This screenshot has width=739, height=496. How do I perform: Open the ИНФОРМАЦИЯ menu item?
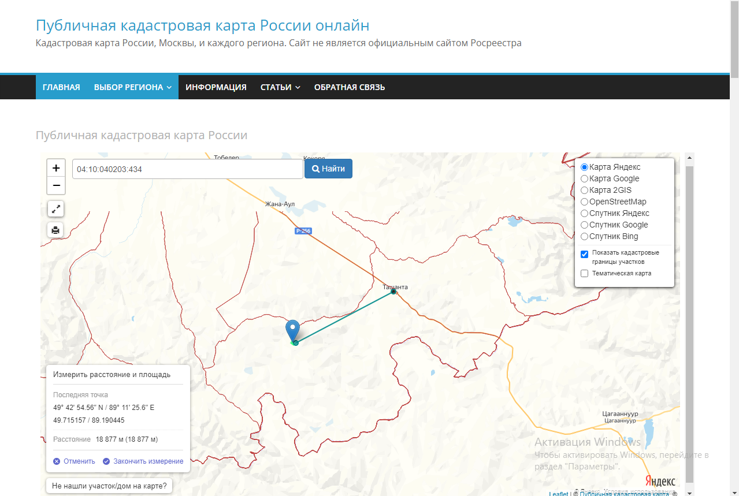click(216, 87)
